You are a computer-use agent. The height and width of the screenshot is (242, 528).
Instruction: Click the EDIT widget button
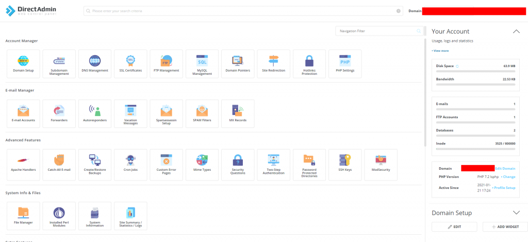pos(454,227)
